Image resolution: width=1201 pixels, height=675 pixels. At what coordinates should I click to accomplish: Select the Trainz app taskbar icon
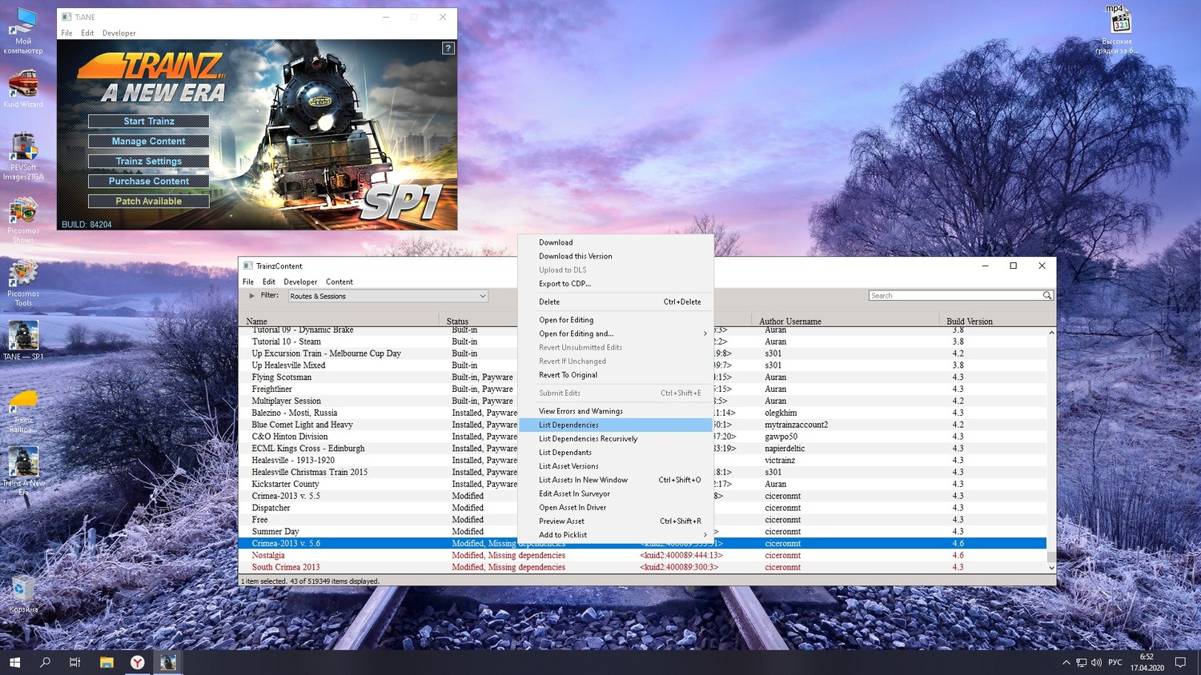[168, 662]
